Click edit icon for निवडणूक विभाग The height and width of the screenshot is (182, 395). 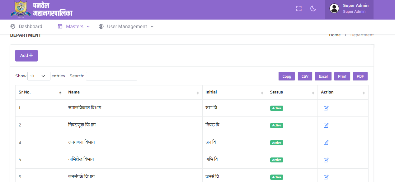[326, 125]
